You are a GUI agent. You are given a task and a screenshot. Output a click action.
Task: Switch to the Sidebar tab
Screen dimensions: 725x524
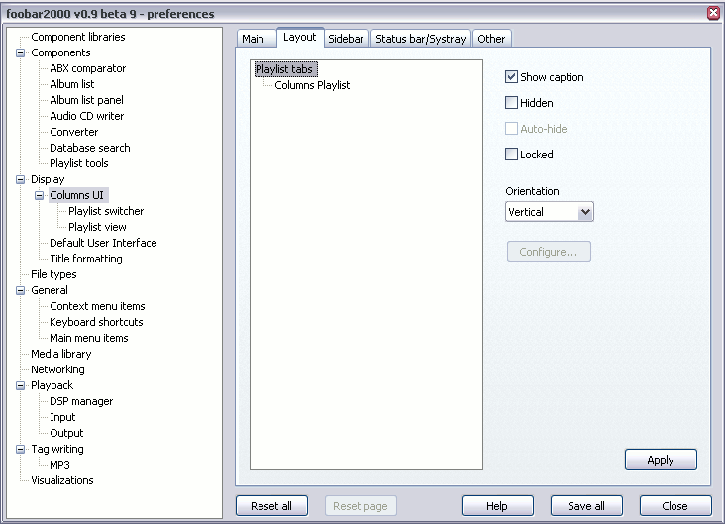[x=346, y=39]
